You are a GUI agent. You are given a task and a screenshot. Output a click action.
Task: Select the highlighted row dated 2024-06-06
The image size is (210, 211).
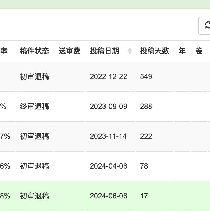105,196
